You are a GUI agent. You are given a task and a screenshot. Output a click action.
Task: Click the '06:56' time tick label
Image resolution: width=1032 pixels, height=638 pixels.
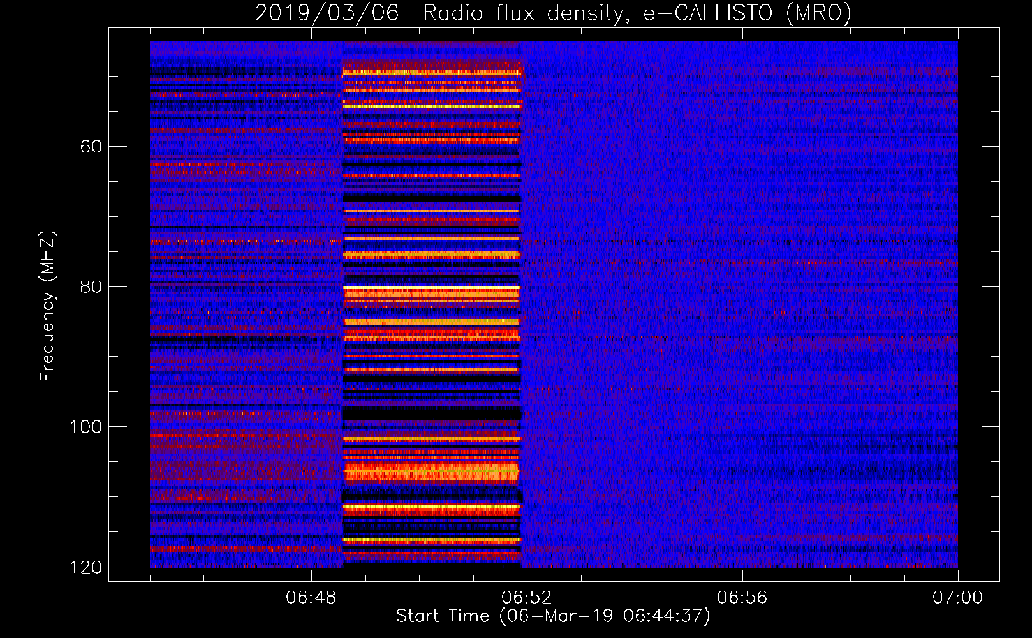(x=742, y=598)
